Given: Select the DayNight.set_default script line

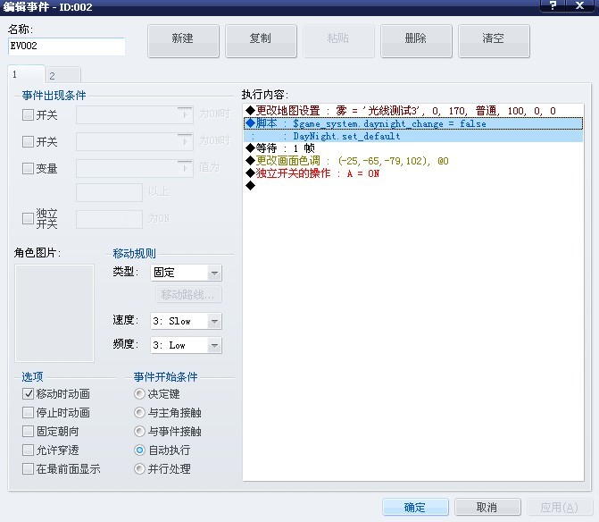Looking at the screenshot, I should click(x=413, y=136).
